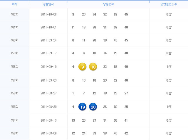
Task: Click number 45 in round 462 row
Action: pos(126,14)
